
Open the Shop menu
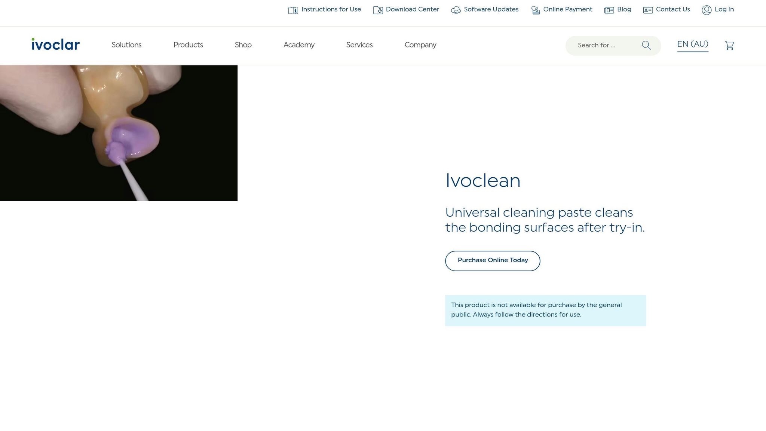(243, 45)
